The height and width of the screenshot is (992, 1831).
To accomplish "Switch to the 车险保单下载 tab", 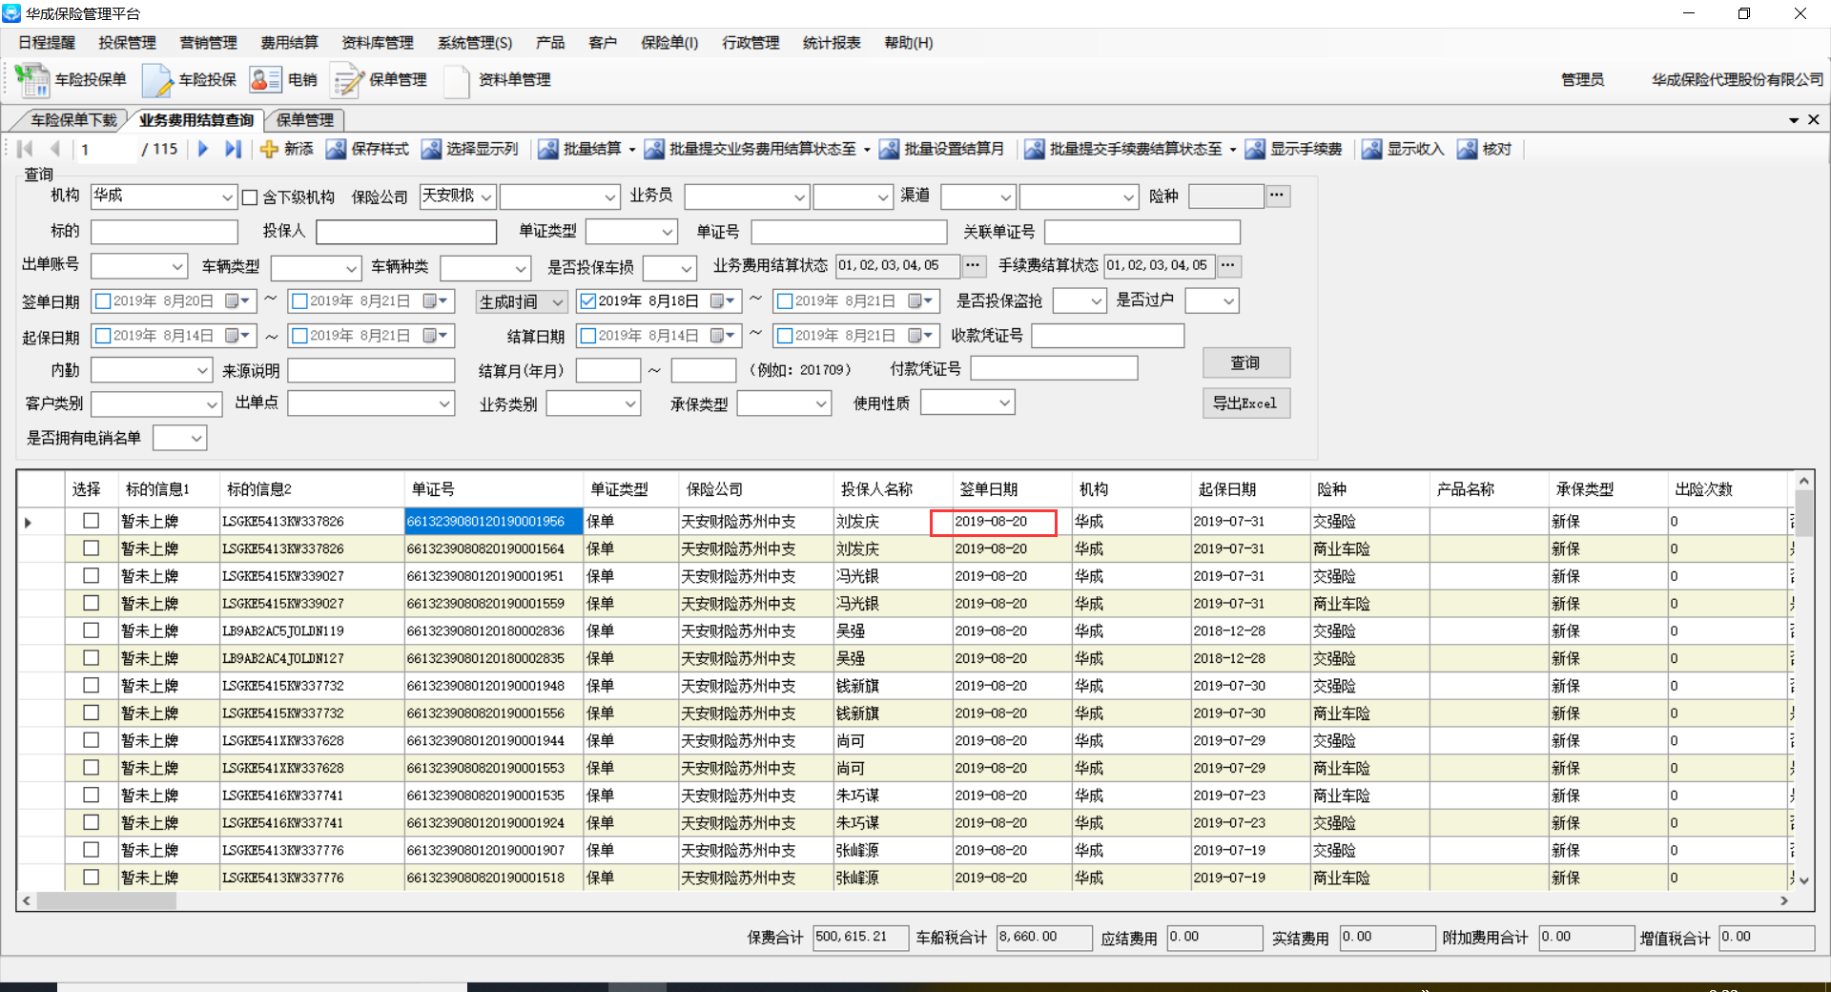I will pos(73,120).
